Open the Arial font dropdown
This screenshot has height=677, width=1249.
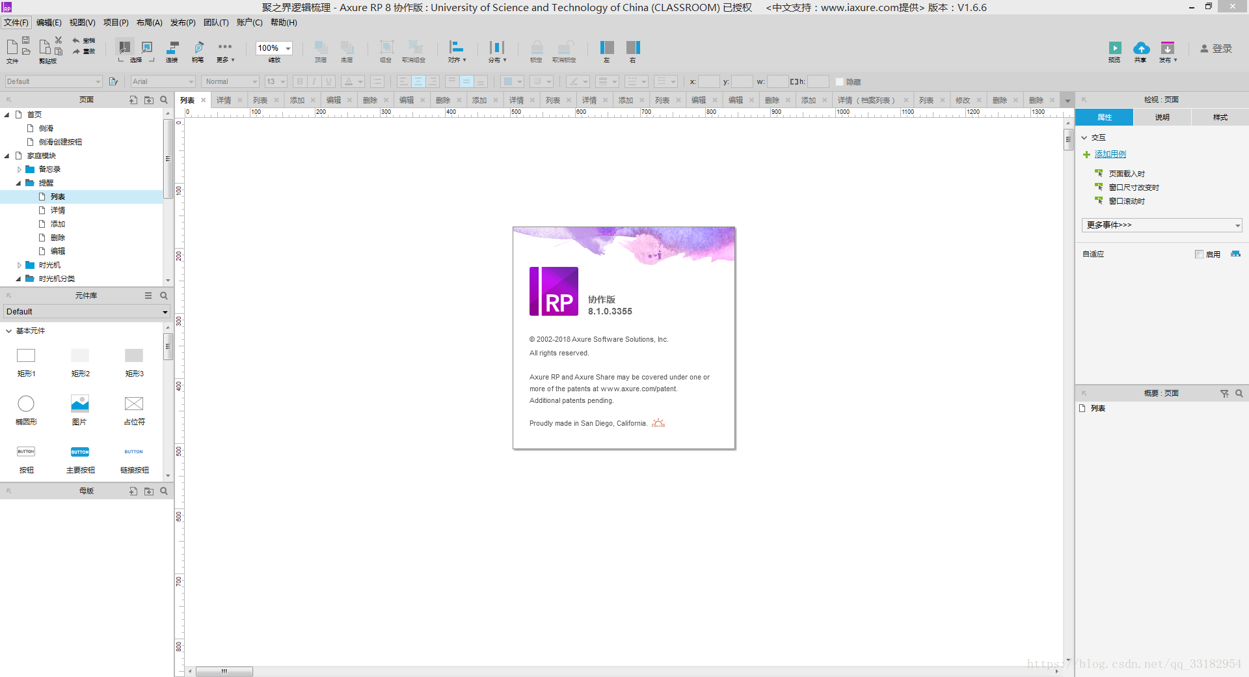point(163,81)
